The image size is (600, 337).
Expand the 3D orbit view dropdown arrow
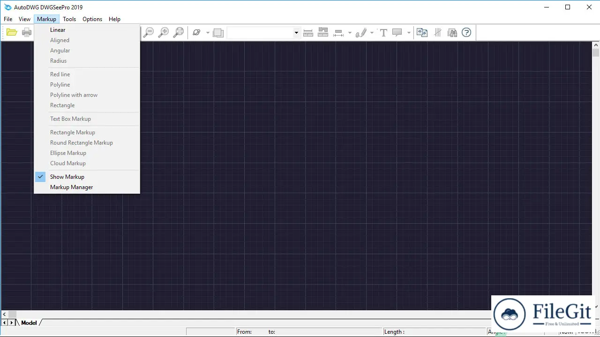tap(208, 32)
